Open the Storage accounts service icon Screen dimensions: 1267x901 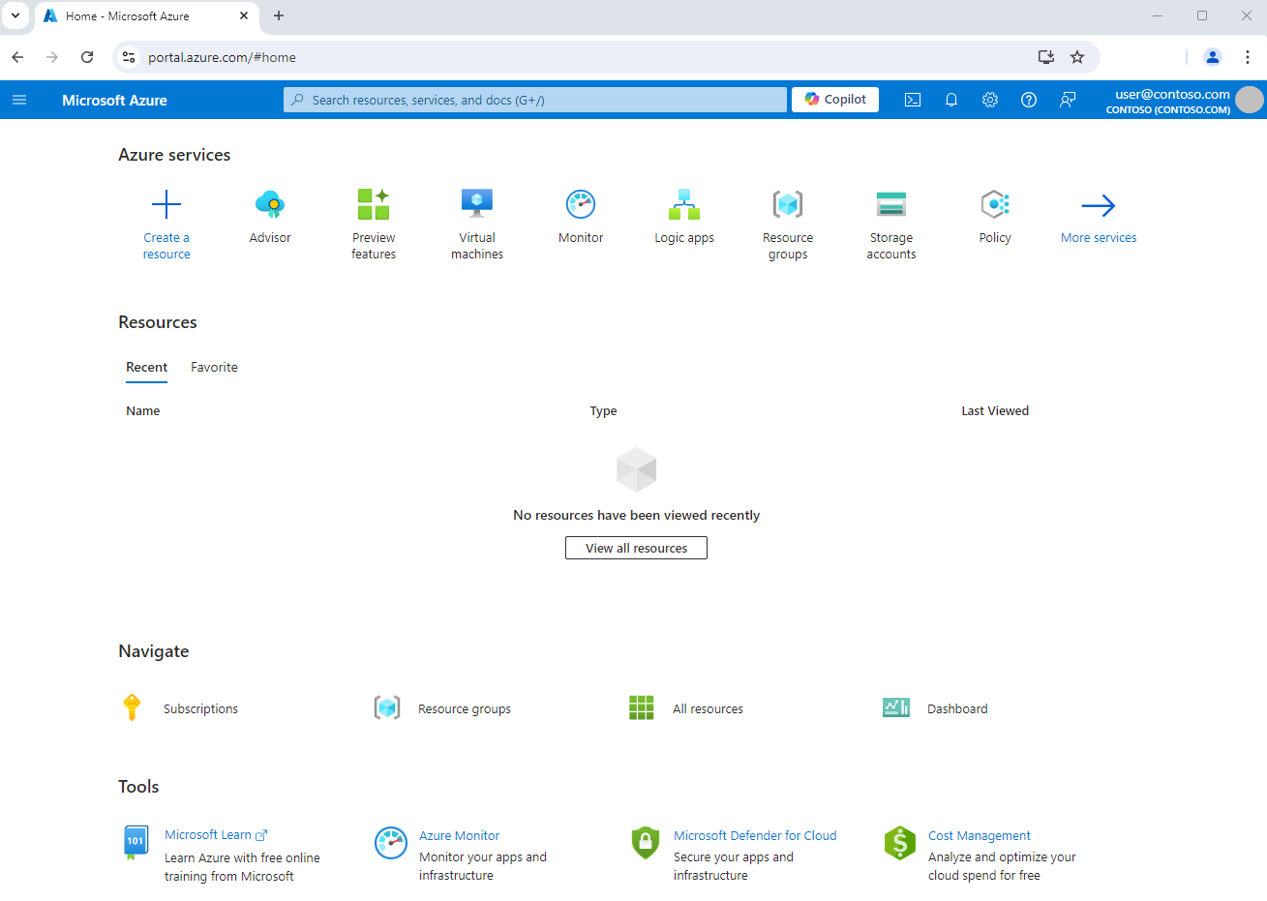tap(891, 204)
